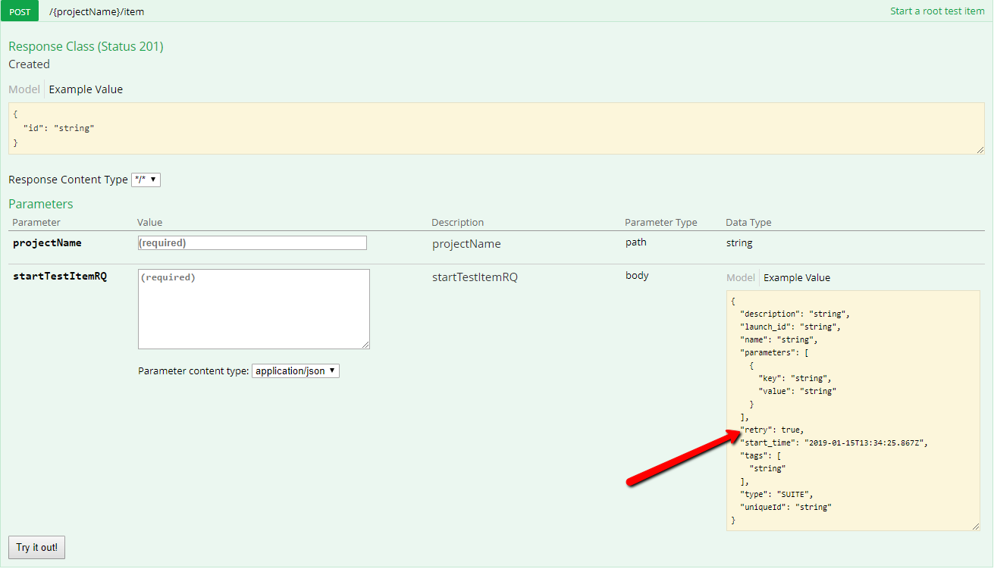Click the projectName required input field

pos(252,242)
